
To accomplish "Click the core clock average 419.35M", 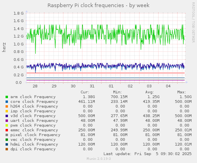I will click(151, 102).
